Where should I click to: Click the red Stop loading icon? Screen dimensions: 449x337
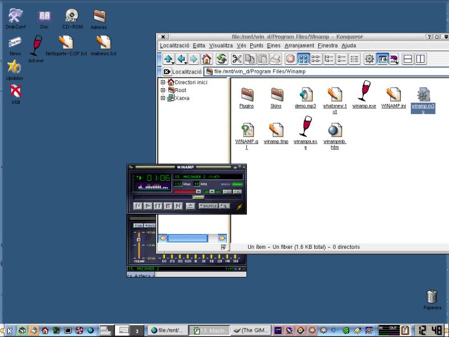tap(290, 59)
